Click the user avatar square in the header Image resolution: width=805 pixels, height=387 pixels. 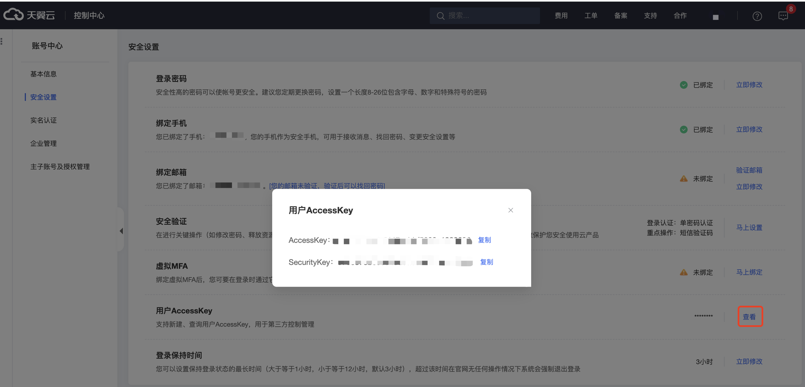coord(716,17)
